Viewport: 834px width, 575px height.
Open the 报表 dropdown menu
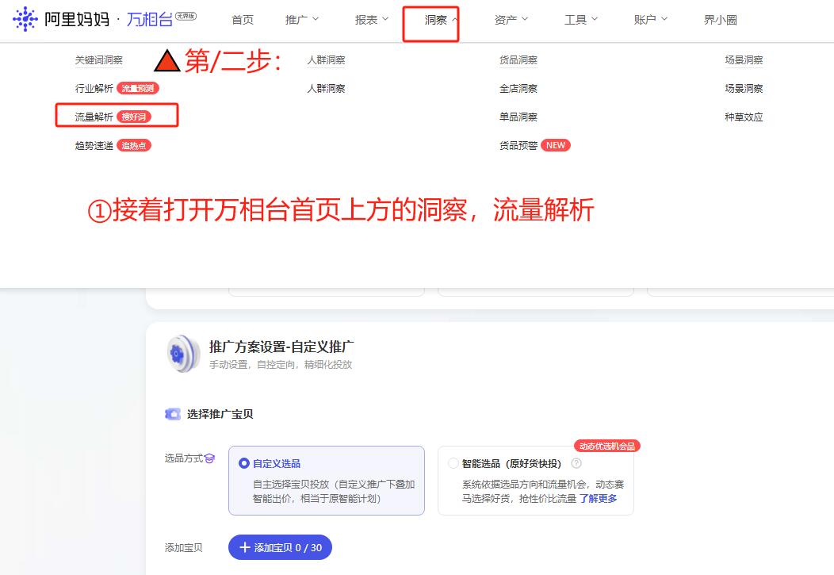click(x=372, y=20)
